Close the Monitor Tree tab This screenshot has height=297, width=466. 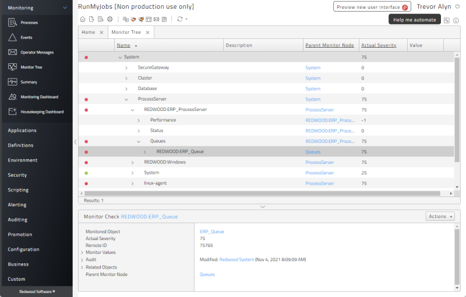(x=148, y=33)
